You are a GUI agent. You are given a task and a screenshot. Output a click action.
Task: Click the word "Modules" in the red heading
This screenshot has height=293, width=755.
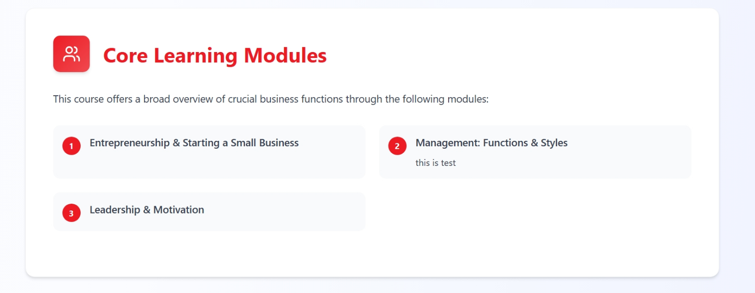[285, 55]
